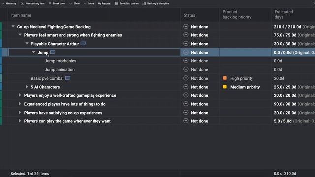Screen dimensions: 315x177
Task: Click 0.0d estimate for Jump mechanics
Action: [278, 61]
